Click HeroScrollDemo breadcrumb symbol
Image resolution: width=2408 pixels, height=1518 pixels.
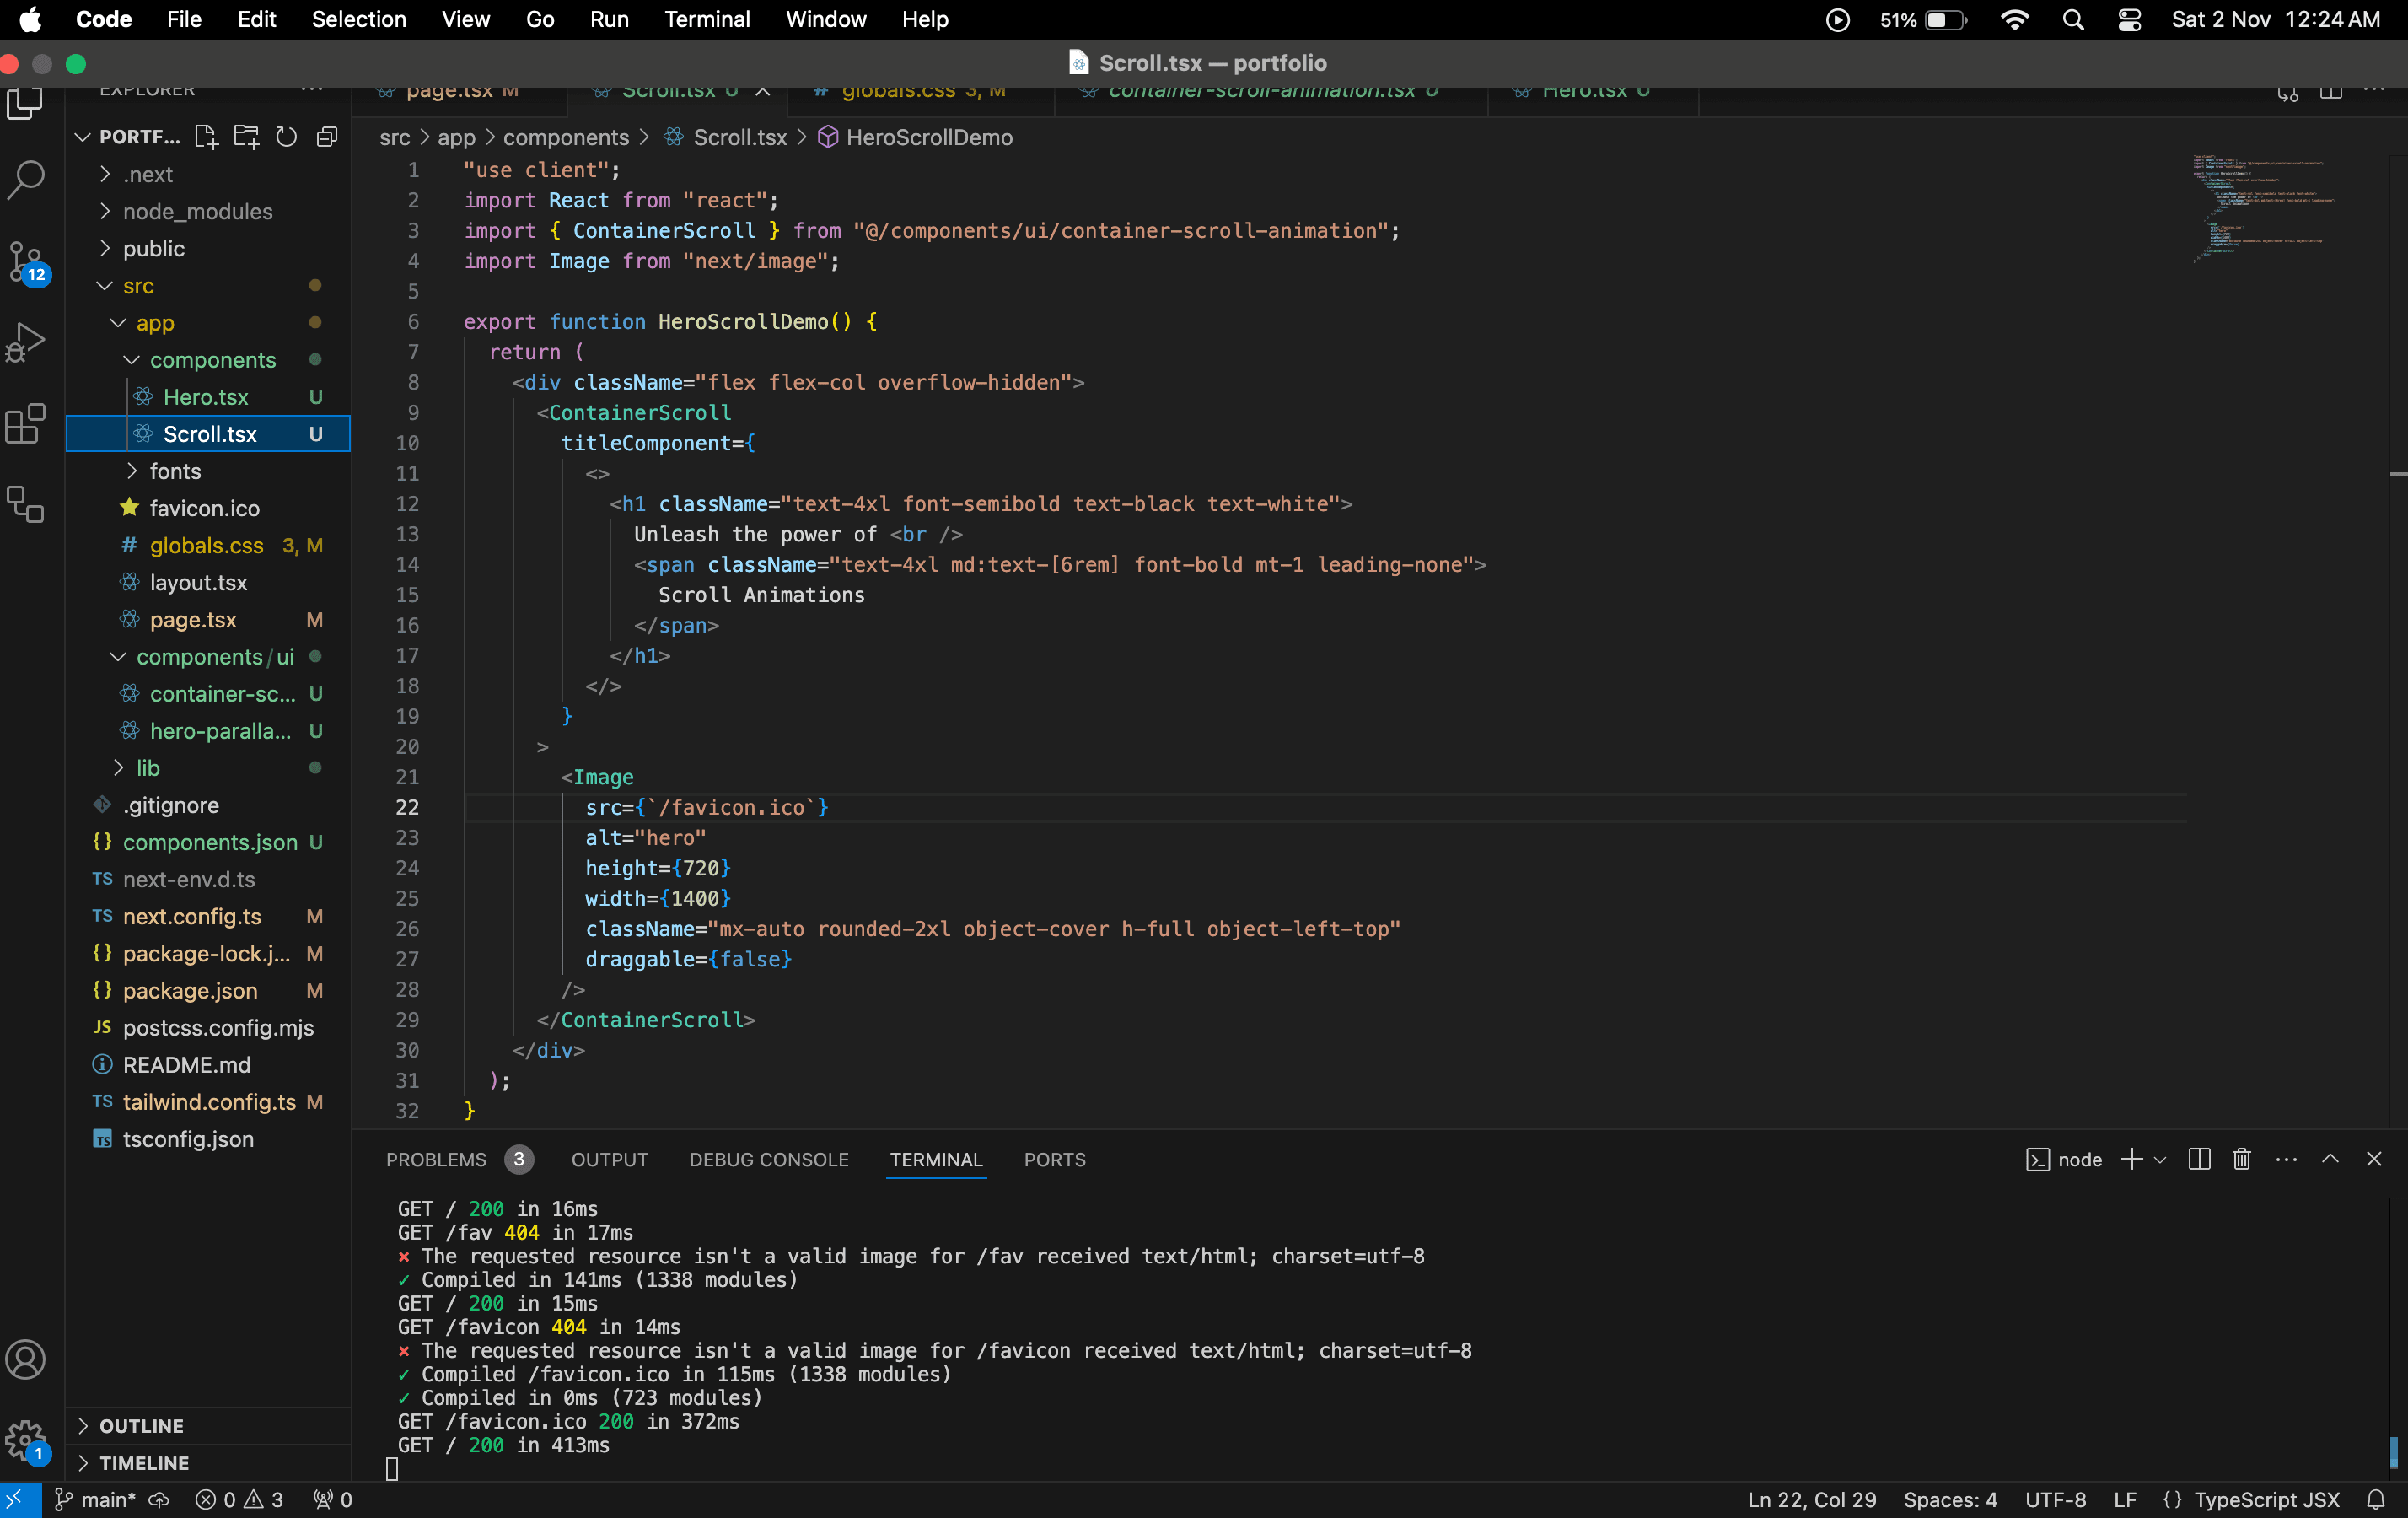(x=929, y=137)
